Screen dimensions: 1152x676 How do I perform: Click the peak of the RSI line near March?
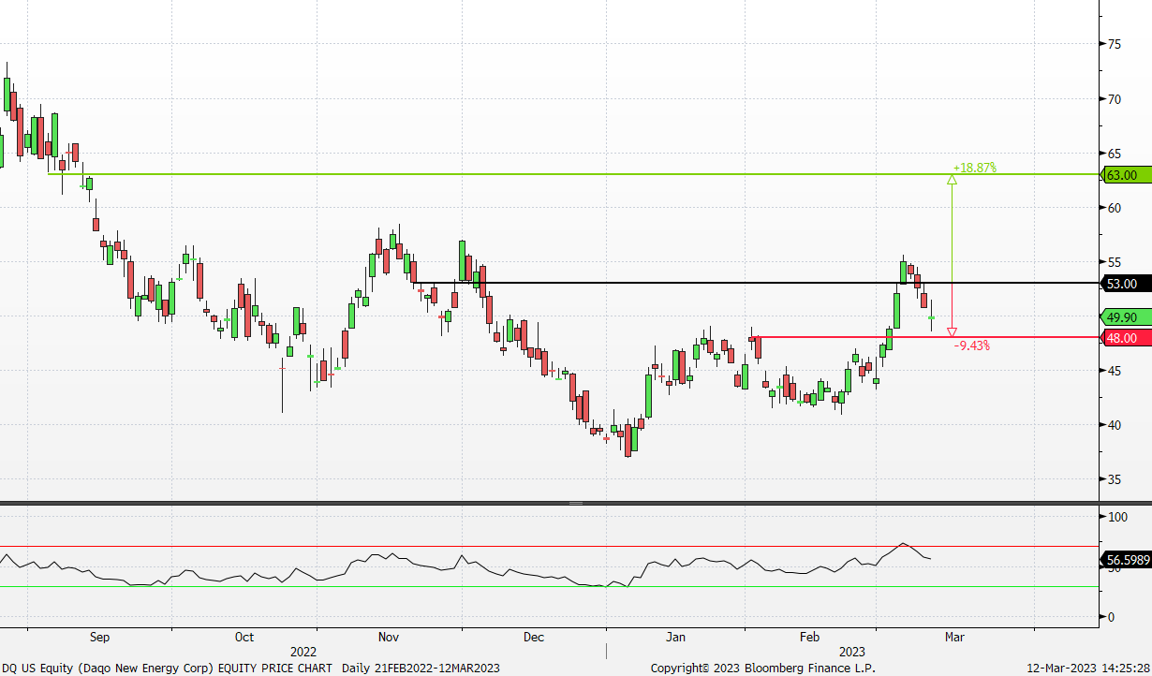click(x=903, y=543)
